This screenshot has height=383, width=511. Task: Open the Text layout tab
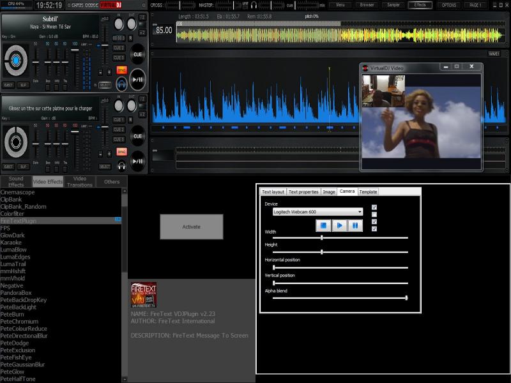273,192
